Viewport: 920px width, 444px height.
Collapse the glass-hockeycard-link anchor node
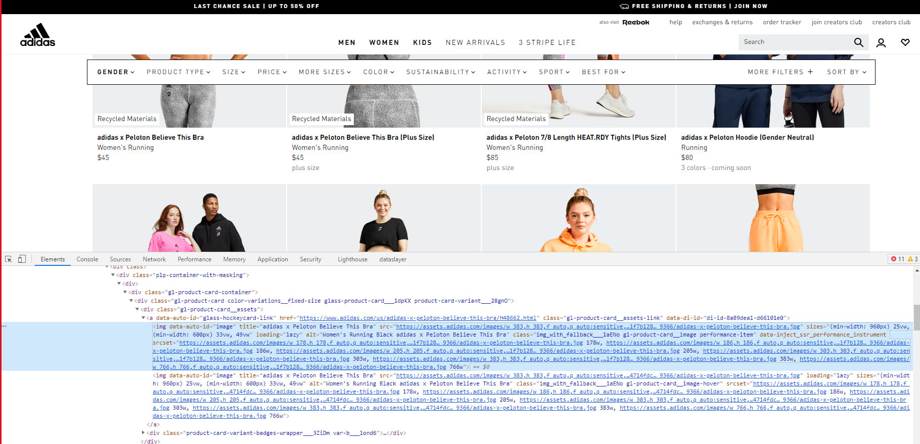(143, 318)
